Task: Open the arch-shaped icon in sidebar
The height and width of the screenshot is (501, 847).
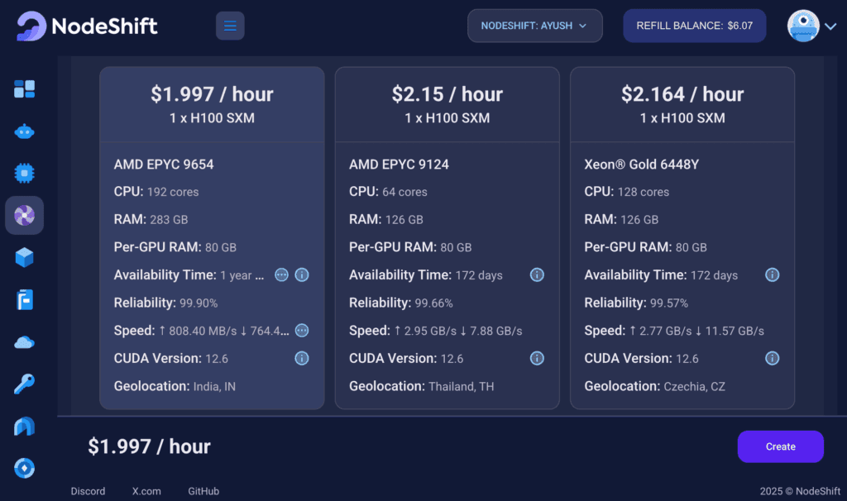Action: pyautogui.click(x=24, y=427)
